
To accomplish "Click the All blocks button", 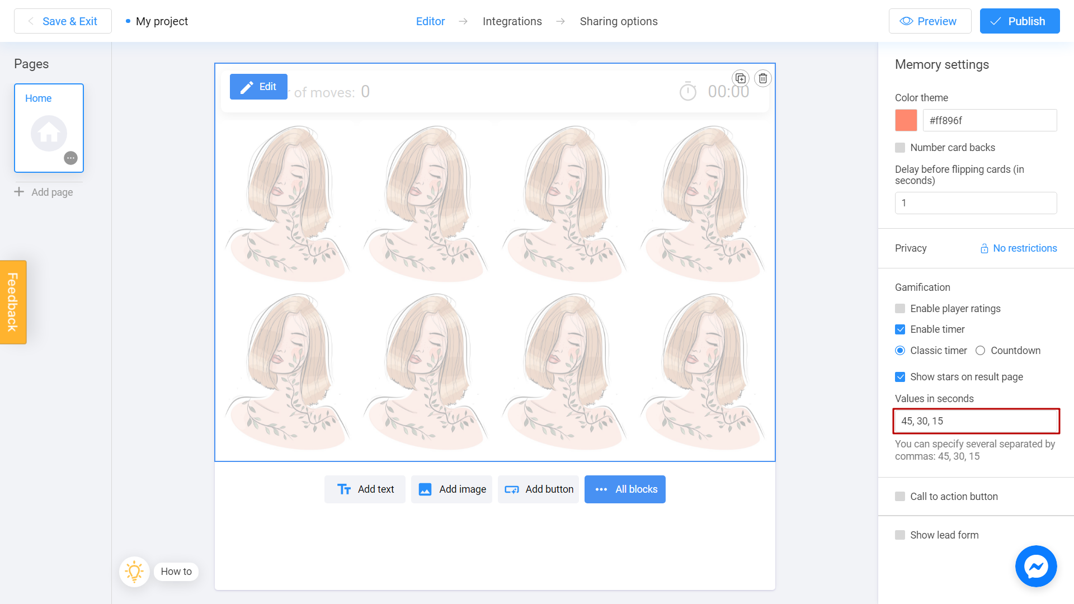I will pos(625,489).
